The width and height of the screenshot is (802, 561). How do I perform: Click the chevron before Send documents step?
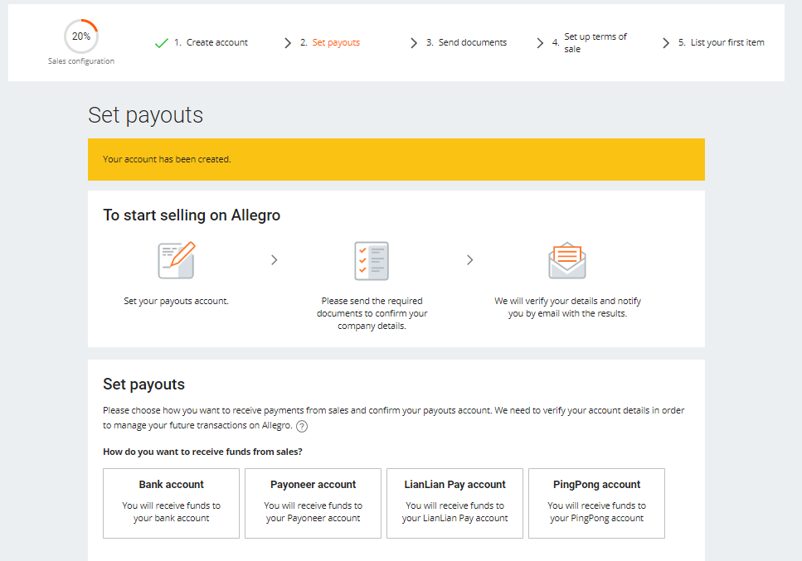414,43
